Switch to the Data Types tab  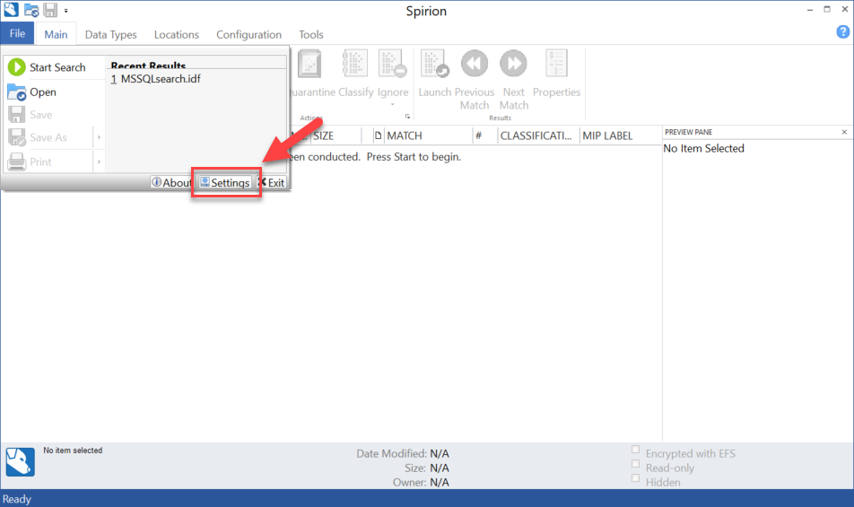pos(110,34)
